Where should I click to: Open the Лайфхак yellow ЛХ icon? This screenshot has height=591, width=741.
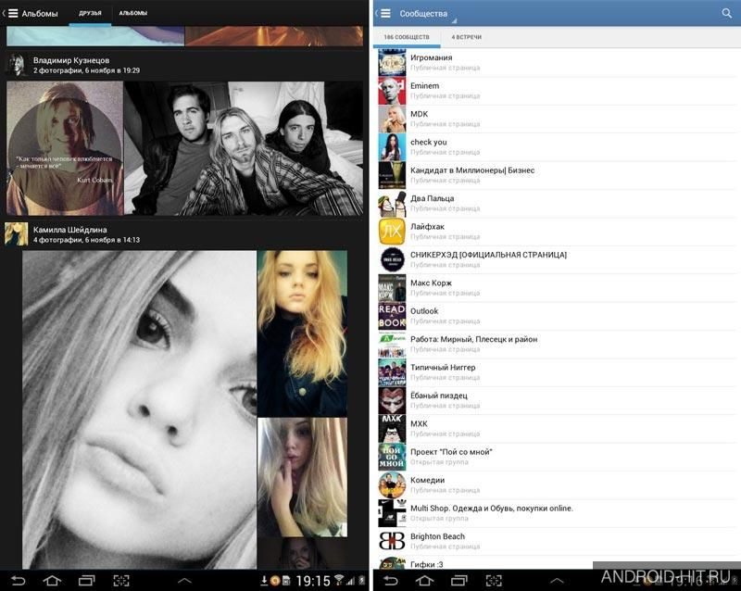(x=392, y=232)
